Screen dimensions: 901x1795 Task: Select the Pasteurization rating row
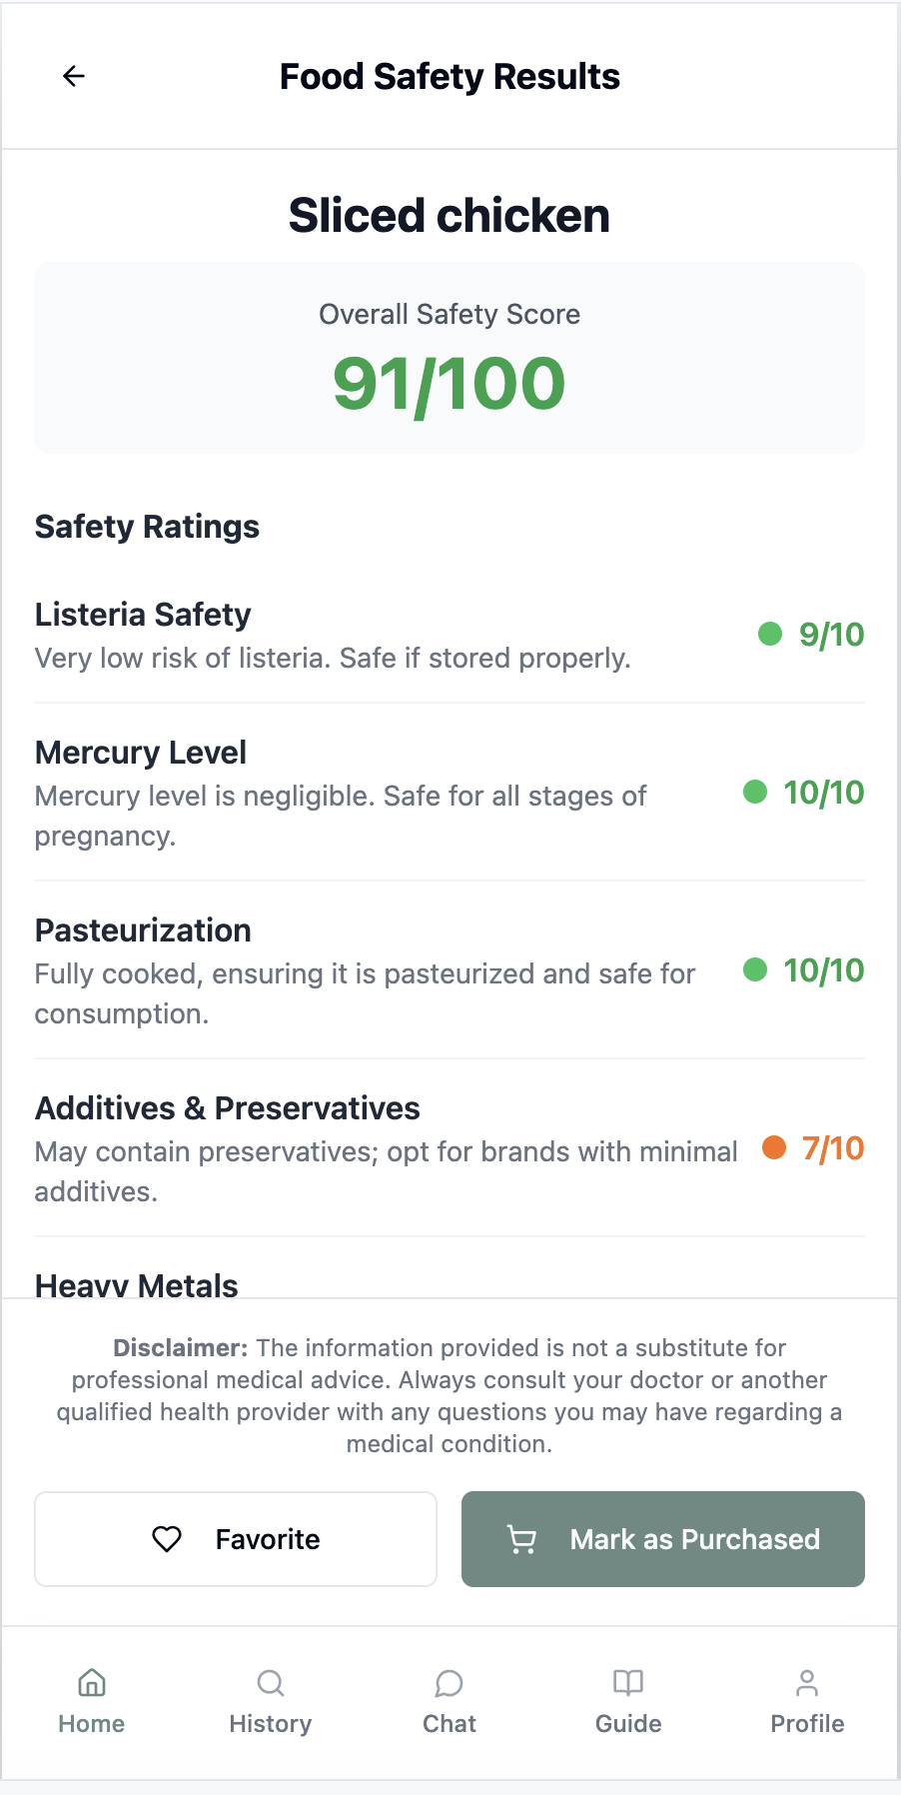450,970
